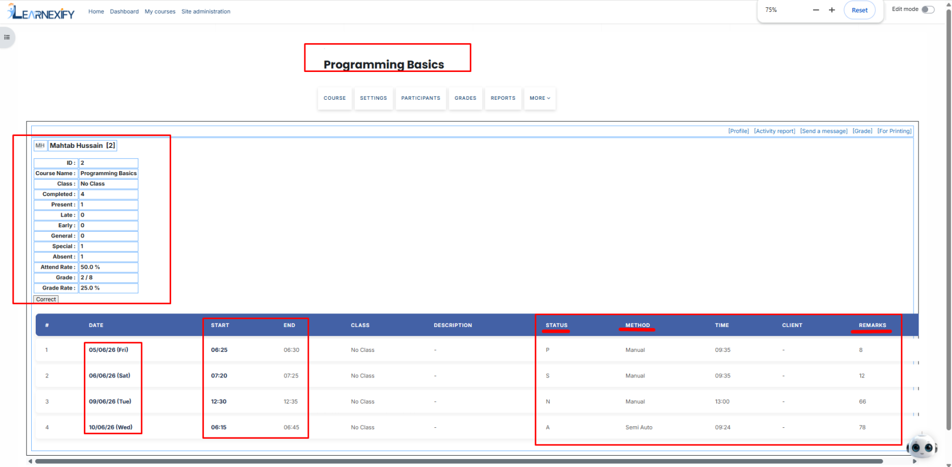
Task: Open My courses in top navigation
Action: [x=160, y=11]
